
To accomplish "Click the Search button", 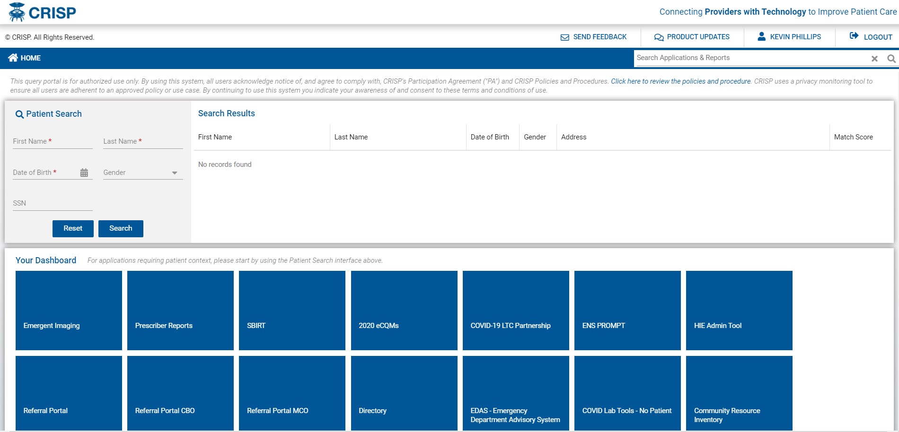I will (121, 228).
